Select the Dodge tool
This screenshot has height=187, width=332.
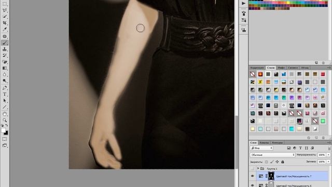click(x=5, y=81)
